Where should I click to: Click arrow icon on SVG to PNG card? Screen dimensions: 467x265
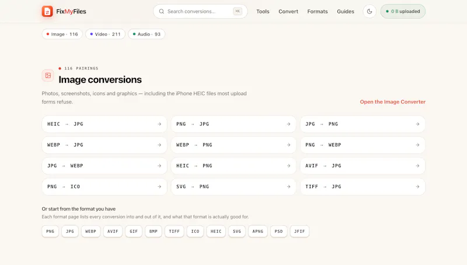288,186
